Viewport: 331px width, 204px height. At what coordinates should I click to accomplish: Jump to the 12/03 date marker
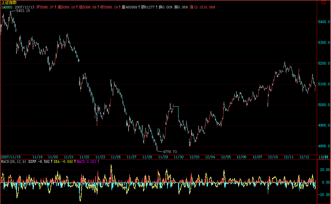(x=194, y=157)
